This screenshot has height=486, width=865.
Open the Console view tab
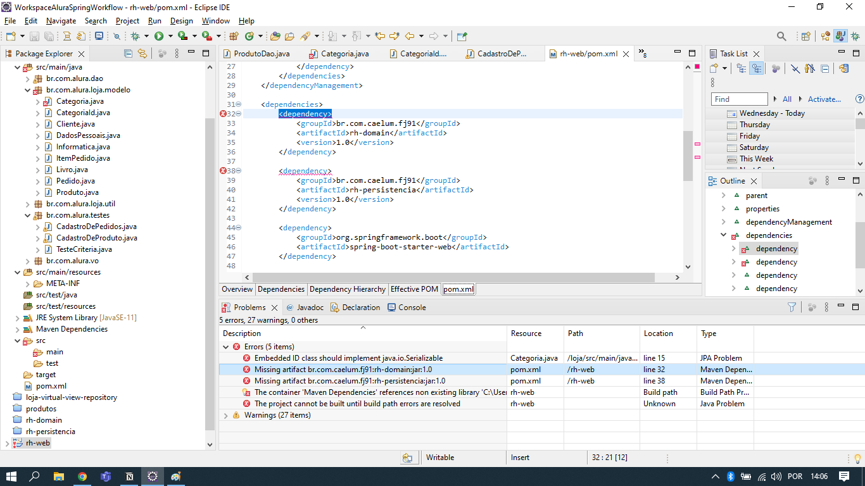(406, 308)
